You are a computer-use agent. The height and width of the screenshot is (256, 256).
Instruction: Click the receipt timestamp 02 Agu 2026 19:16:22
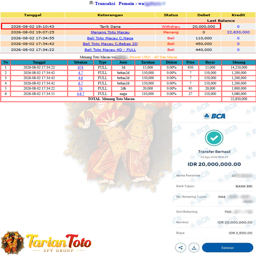point(214,157)
